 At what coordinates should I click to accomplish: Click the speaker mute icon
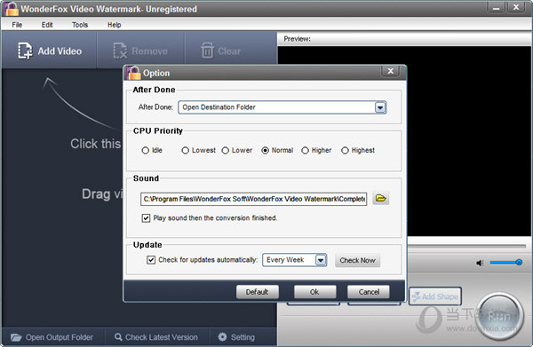(480, 263)
